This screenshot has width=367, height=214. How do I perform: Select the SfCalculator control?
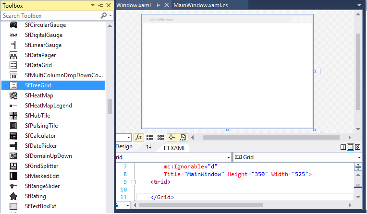(40, 136)
